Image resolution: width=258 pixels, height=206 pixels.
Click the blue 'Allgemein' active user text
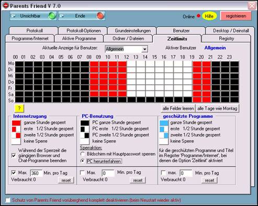coord(215,48)
